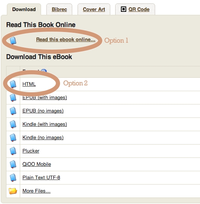Open the Read this ebook online link
The image size is (200, 204).
[66, 39]
